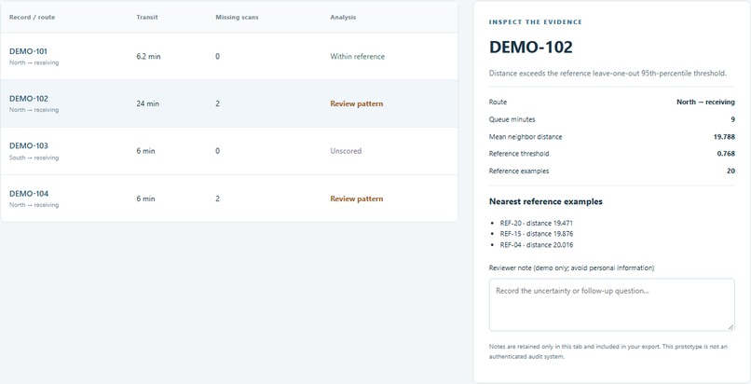Click the 95th-percentile threshold description text
Image resolution: width=751 pixels, height=384 pixels.
(x=608, y=74)
